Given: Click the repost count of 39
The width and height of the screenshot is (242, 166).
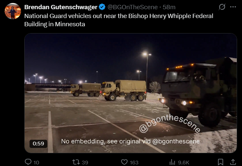Looking at the screenshot, I should tap(85, 162).
